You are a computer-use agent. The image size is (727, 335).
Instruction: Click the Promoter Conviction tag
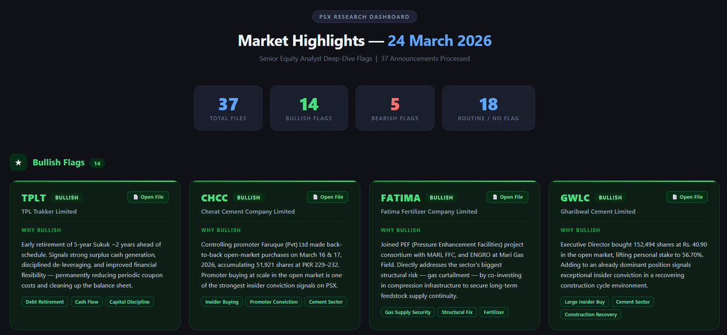274,302
